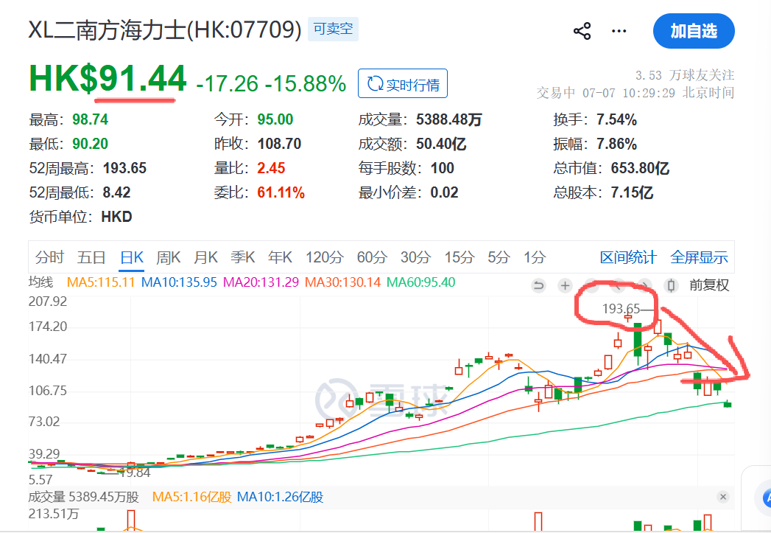771x533 pixels.
Task: Switch to the 分时 chart tab
Action: (x=49, y=257)
